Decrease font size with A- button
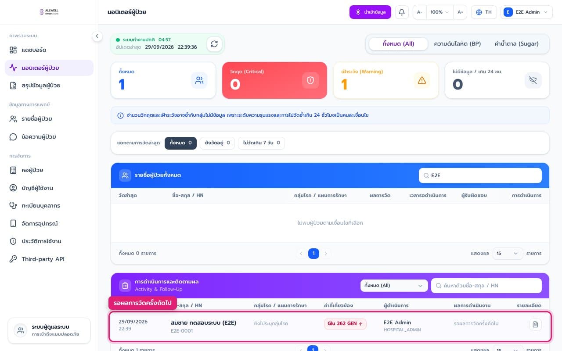Image resolution: width=562 pixels, height=351 pixels. pyautogui.click(x=420, y=12)
